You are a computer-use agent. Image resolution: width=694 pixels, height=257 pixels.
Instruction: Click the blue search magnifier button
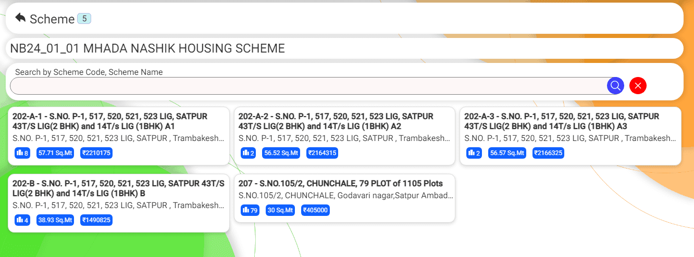point(615,85)
